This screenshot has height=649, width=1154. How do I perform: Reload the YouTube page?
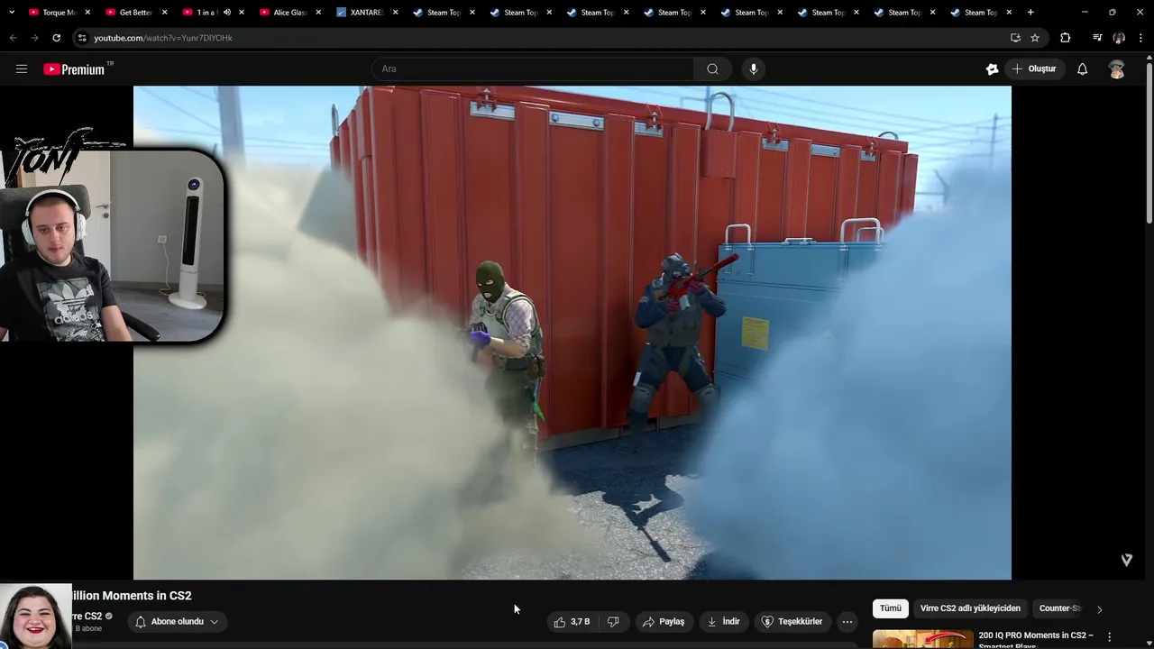pos(56,38)
